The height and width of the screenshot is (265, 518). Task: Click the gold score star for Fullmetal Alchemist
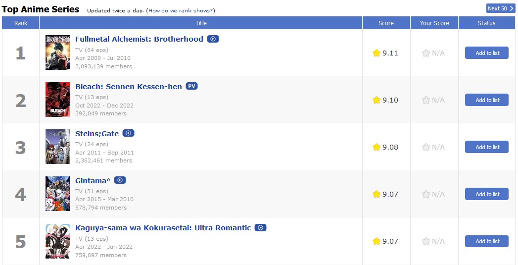pyautogui.click(x=377, y=53)
